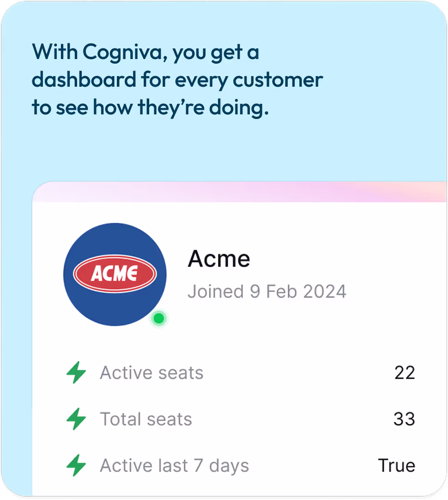Click the word dashboard in the headline
Image resolution: width=448 pixels, height=500 pixels.
tap(84, 79)
